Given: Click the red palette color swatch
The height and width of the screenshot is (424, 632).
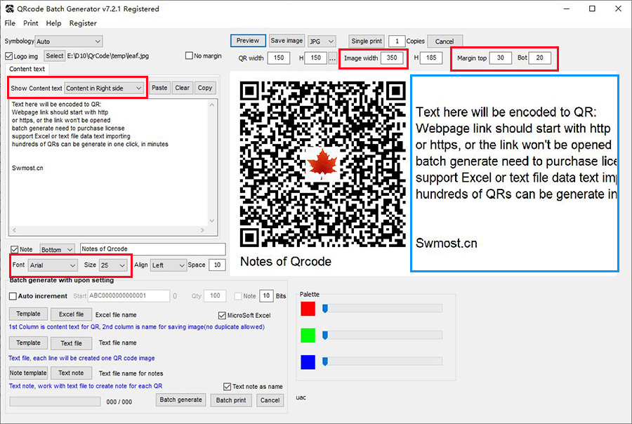Looking at the screenshot, I should point(308,309).
